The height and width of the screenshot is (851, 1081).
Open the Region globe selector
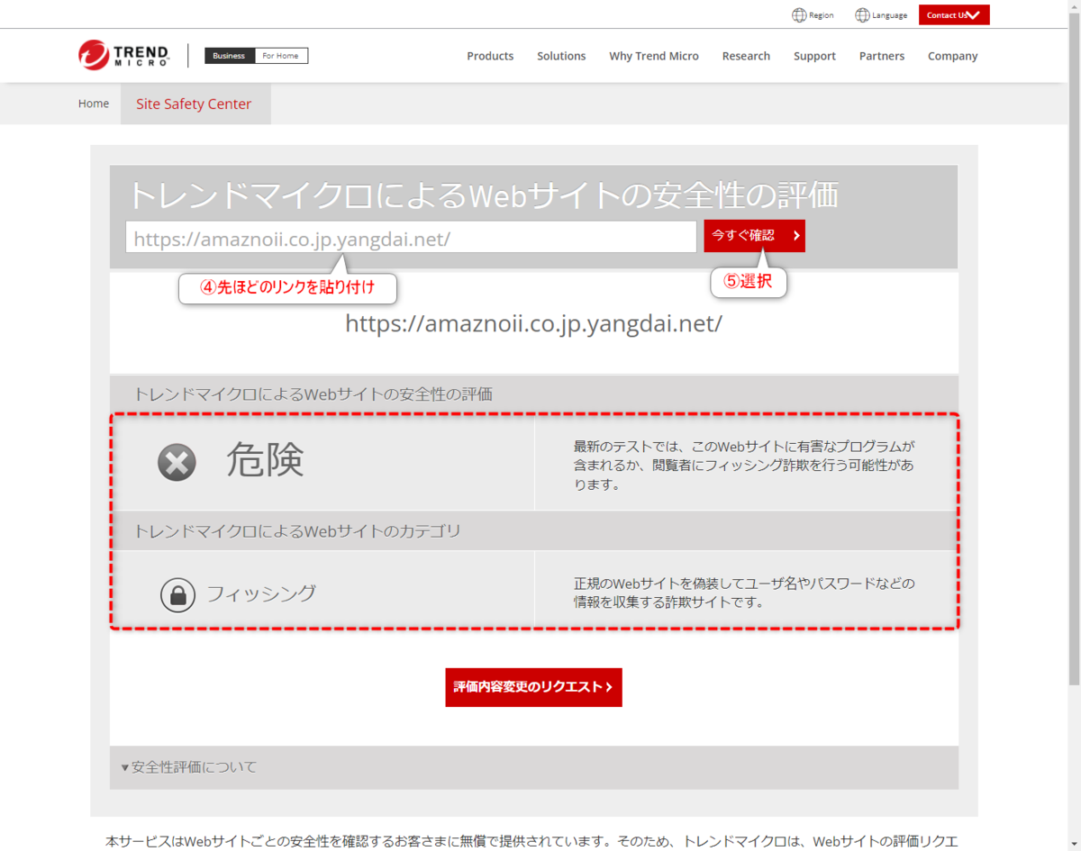[813, 15]
